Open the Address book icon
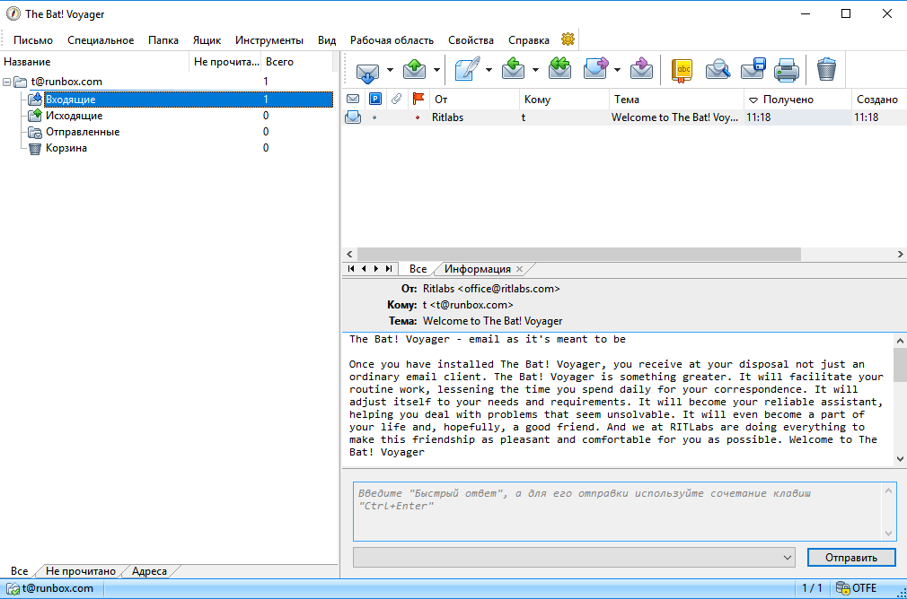 [682, 70]
